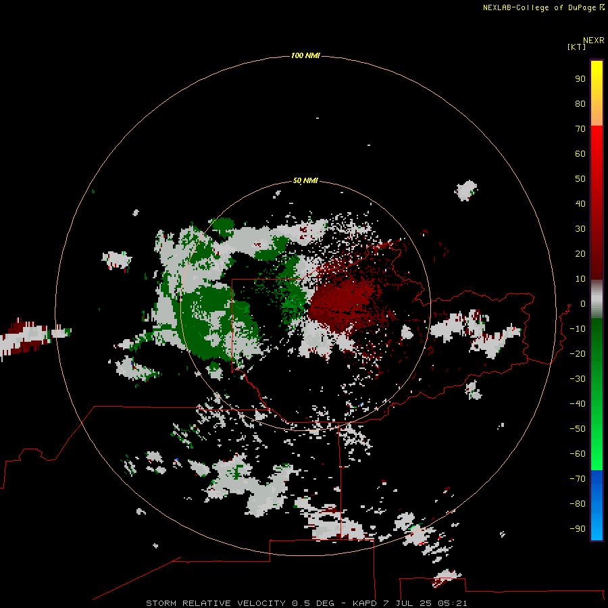Click the large dark red outbound velocity area
The width and height of the screenshot is (608, 608).
point(343,305)
